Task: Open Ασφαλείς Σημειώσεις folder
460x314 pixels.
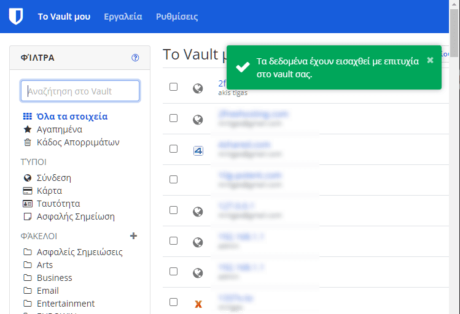Action: 79,252
